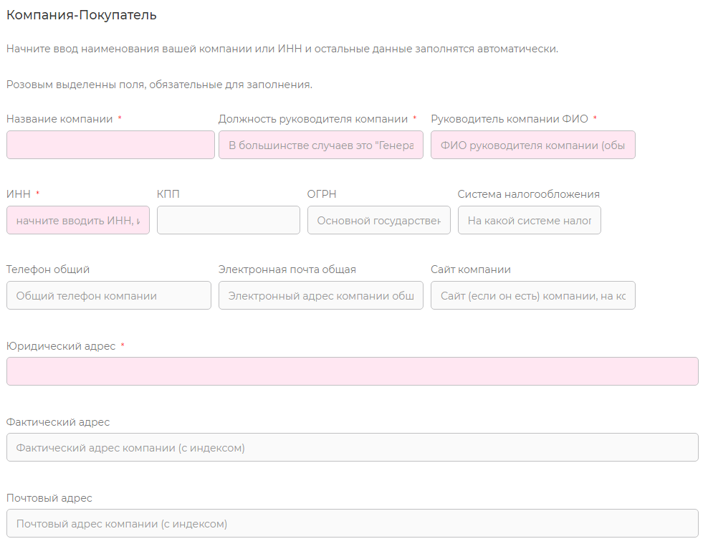Click the 'Компания-Покупатель' section heading
708x549 pixels.
82,15
